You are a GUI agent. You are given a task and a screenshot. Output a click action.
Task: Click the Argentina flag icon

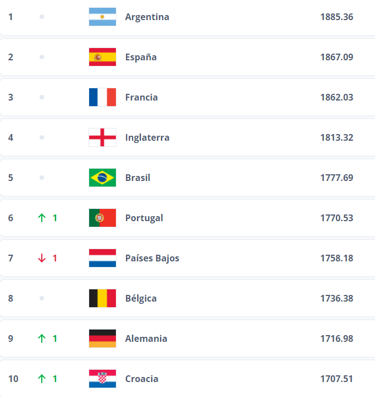click(103, 17)
